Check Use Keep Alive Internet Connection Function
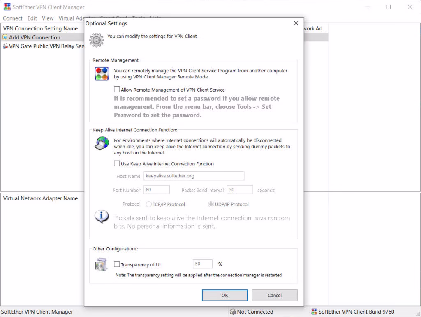 click(x=117, y=163)
